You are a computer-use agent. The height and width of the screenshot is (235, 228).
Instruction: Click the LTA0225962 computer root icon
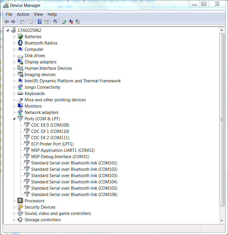(x=13, y=30)
